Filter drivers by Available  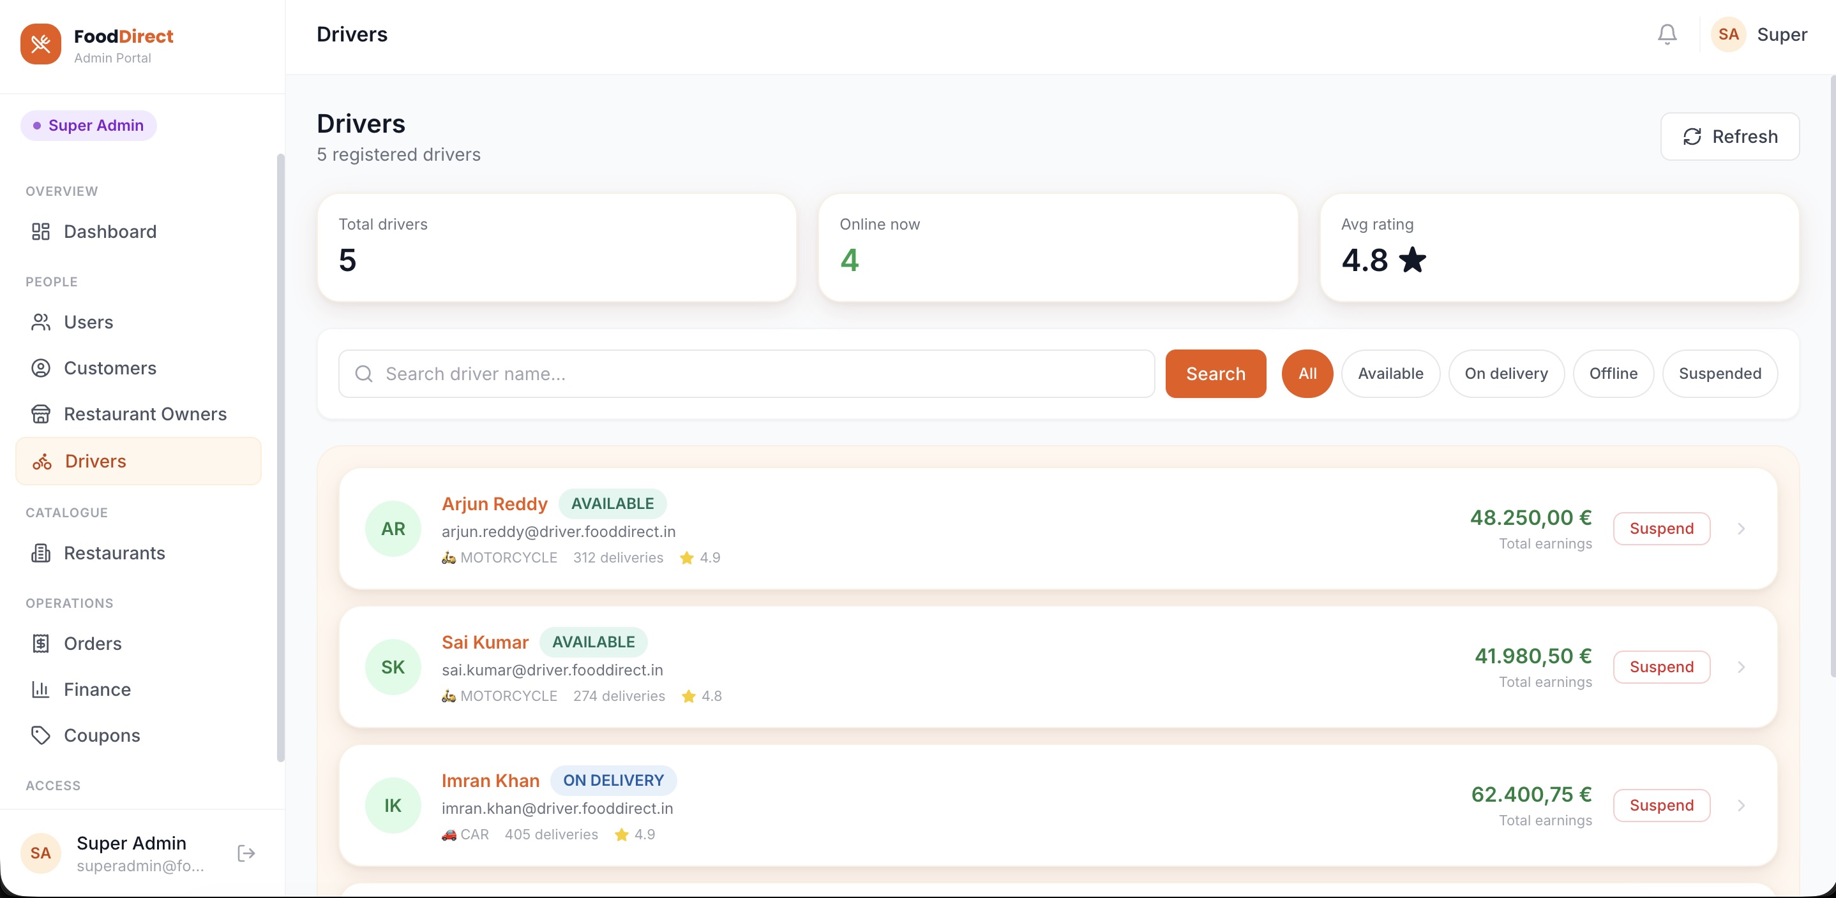1390,374
